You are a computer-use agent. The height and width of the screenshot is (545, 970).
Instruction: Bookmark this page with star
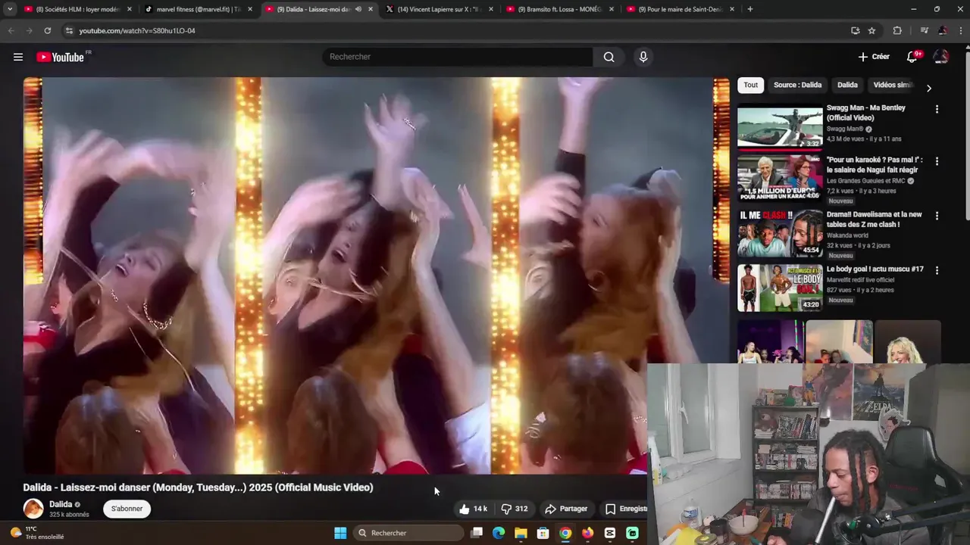tap(872, 30)
